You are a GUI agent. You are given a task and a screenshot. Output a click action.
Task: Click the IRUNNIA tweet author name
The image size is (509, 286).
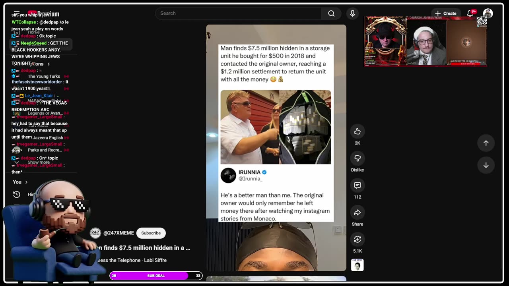[x=249, y=172]
